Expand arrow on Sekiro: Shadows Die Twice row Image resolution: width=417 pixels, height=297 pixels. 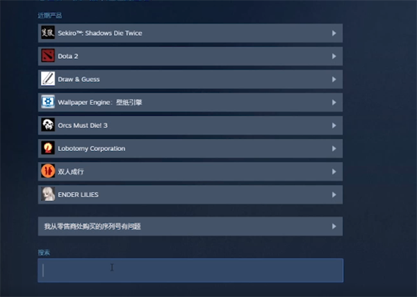click(x=334, y=33)
